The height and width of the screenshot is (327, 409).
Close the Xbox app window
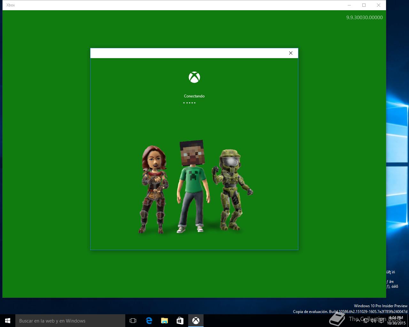pyautogui.click(x=379, y=5)
